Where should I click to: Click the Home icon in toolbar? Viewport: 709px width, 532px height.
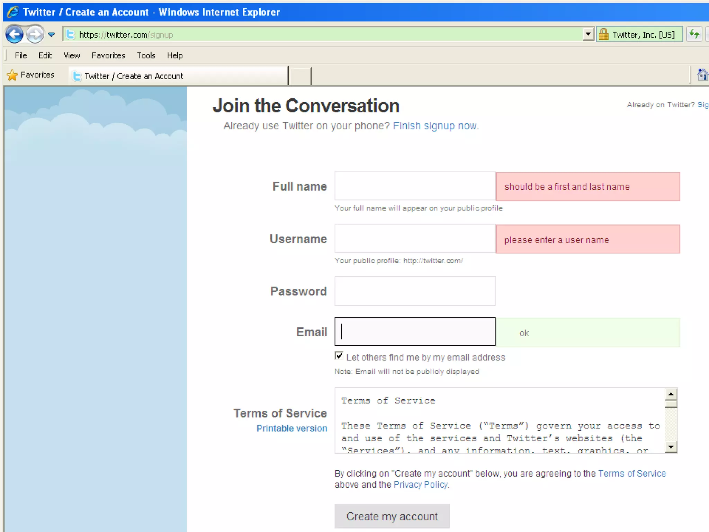[702, 75]
